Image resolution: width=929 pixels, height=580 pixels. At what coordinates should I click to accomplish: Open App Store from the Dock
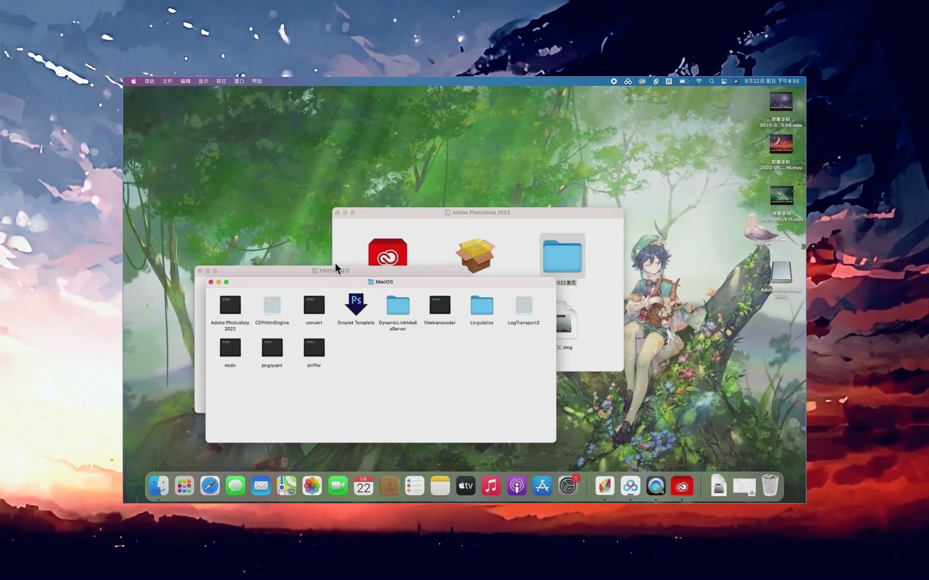[x=542, y=486]
